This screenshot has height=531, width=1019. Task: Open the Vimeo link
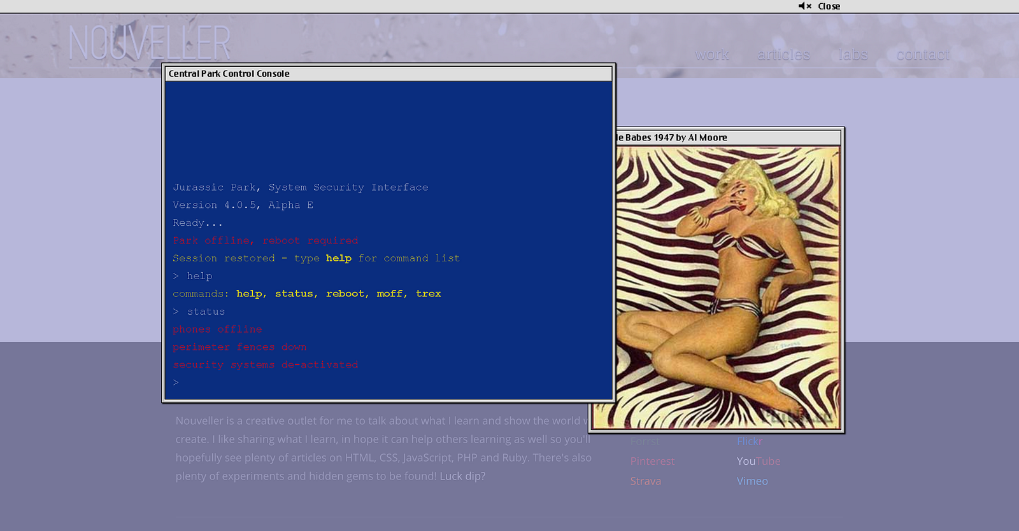(x=752, y=481)
